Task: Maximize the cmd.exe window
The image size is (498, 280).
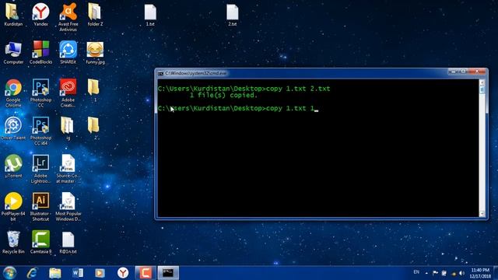Action: [464, 72]
